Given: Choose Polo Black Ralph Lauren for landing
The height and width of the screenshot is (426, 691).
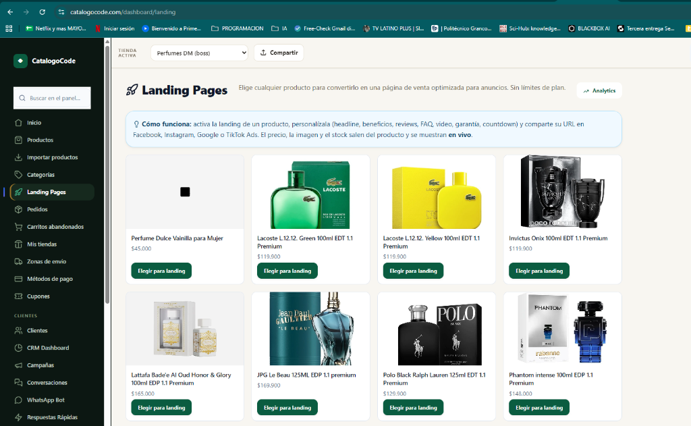Looking at the screenshot, I should click(414, 408).
